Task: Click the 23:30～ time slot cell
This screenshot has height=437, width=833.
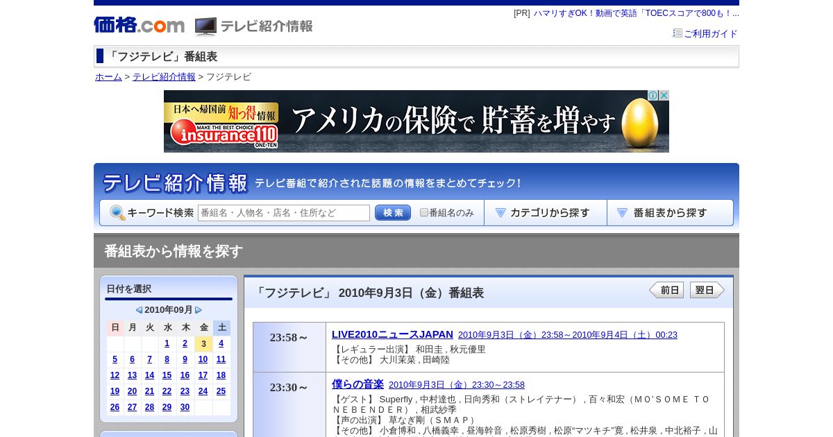Action: click(x=289, y=404)
